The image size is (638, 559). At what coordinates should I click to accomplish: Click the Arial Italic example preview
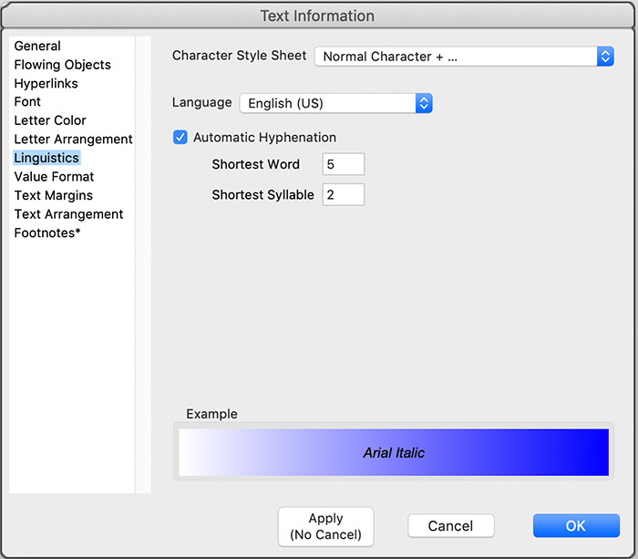click(394, 452)
